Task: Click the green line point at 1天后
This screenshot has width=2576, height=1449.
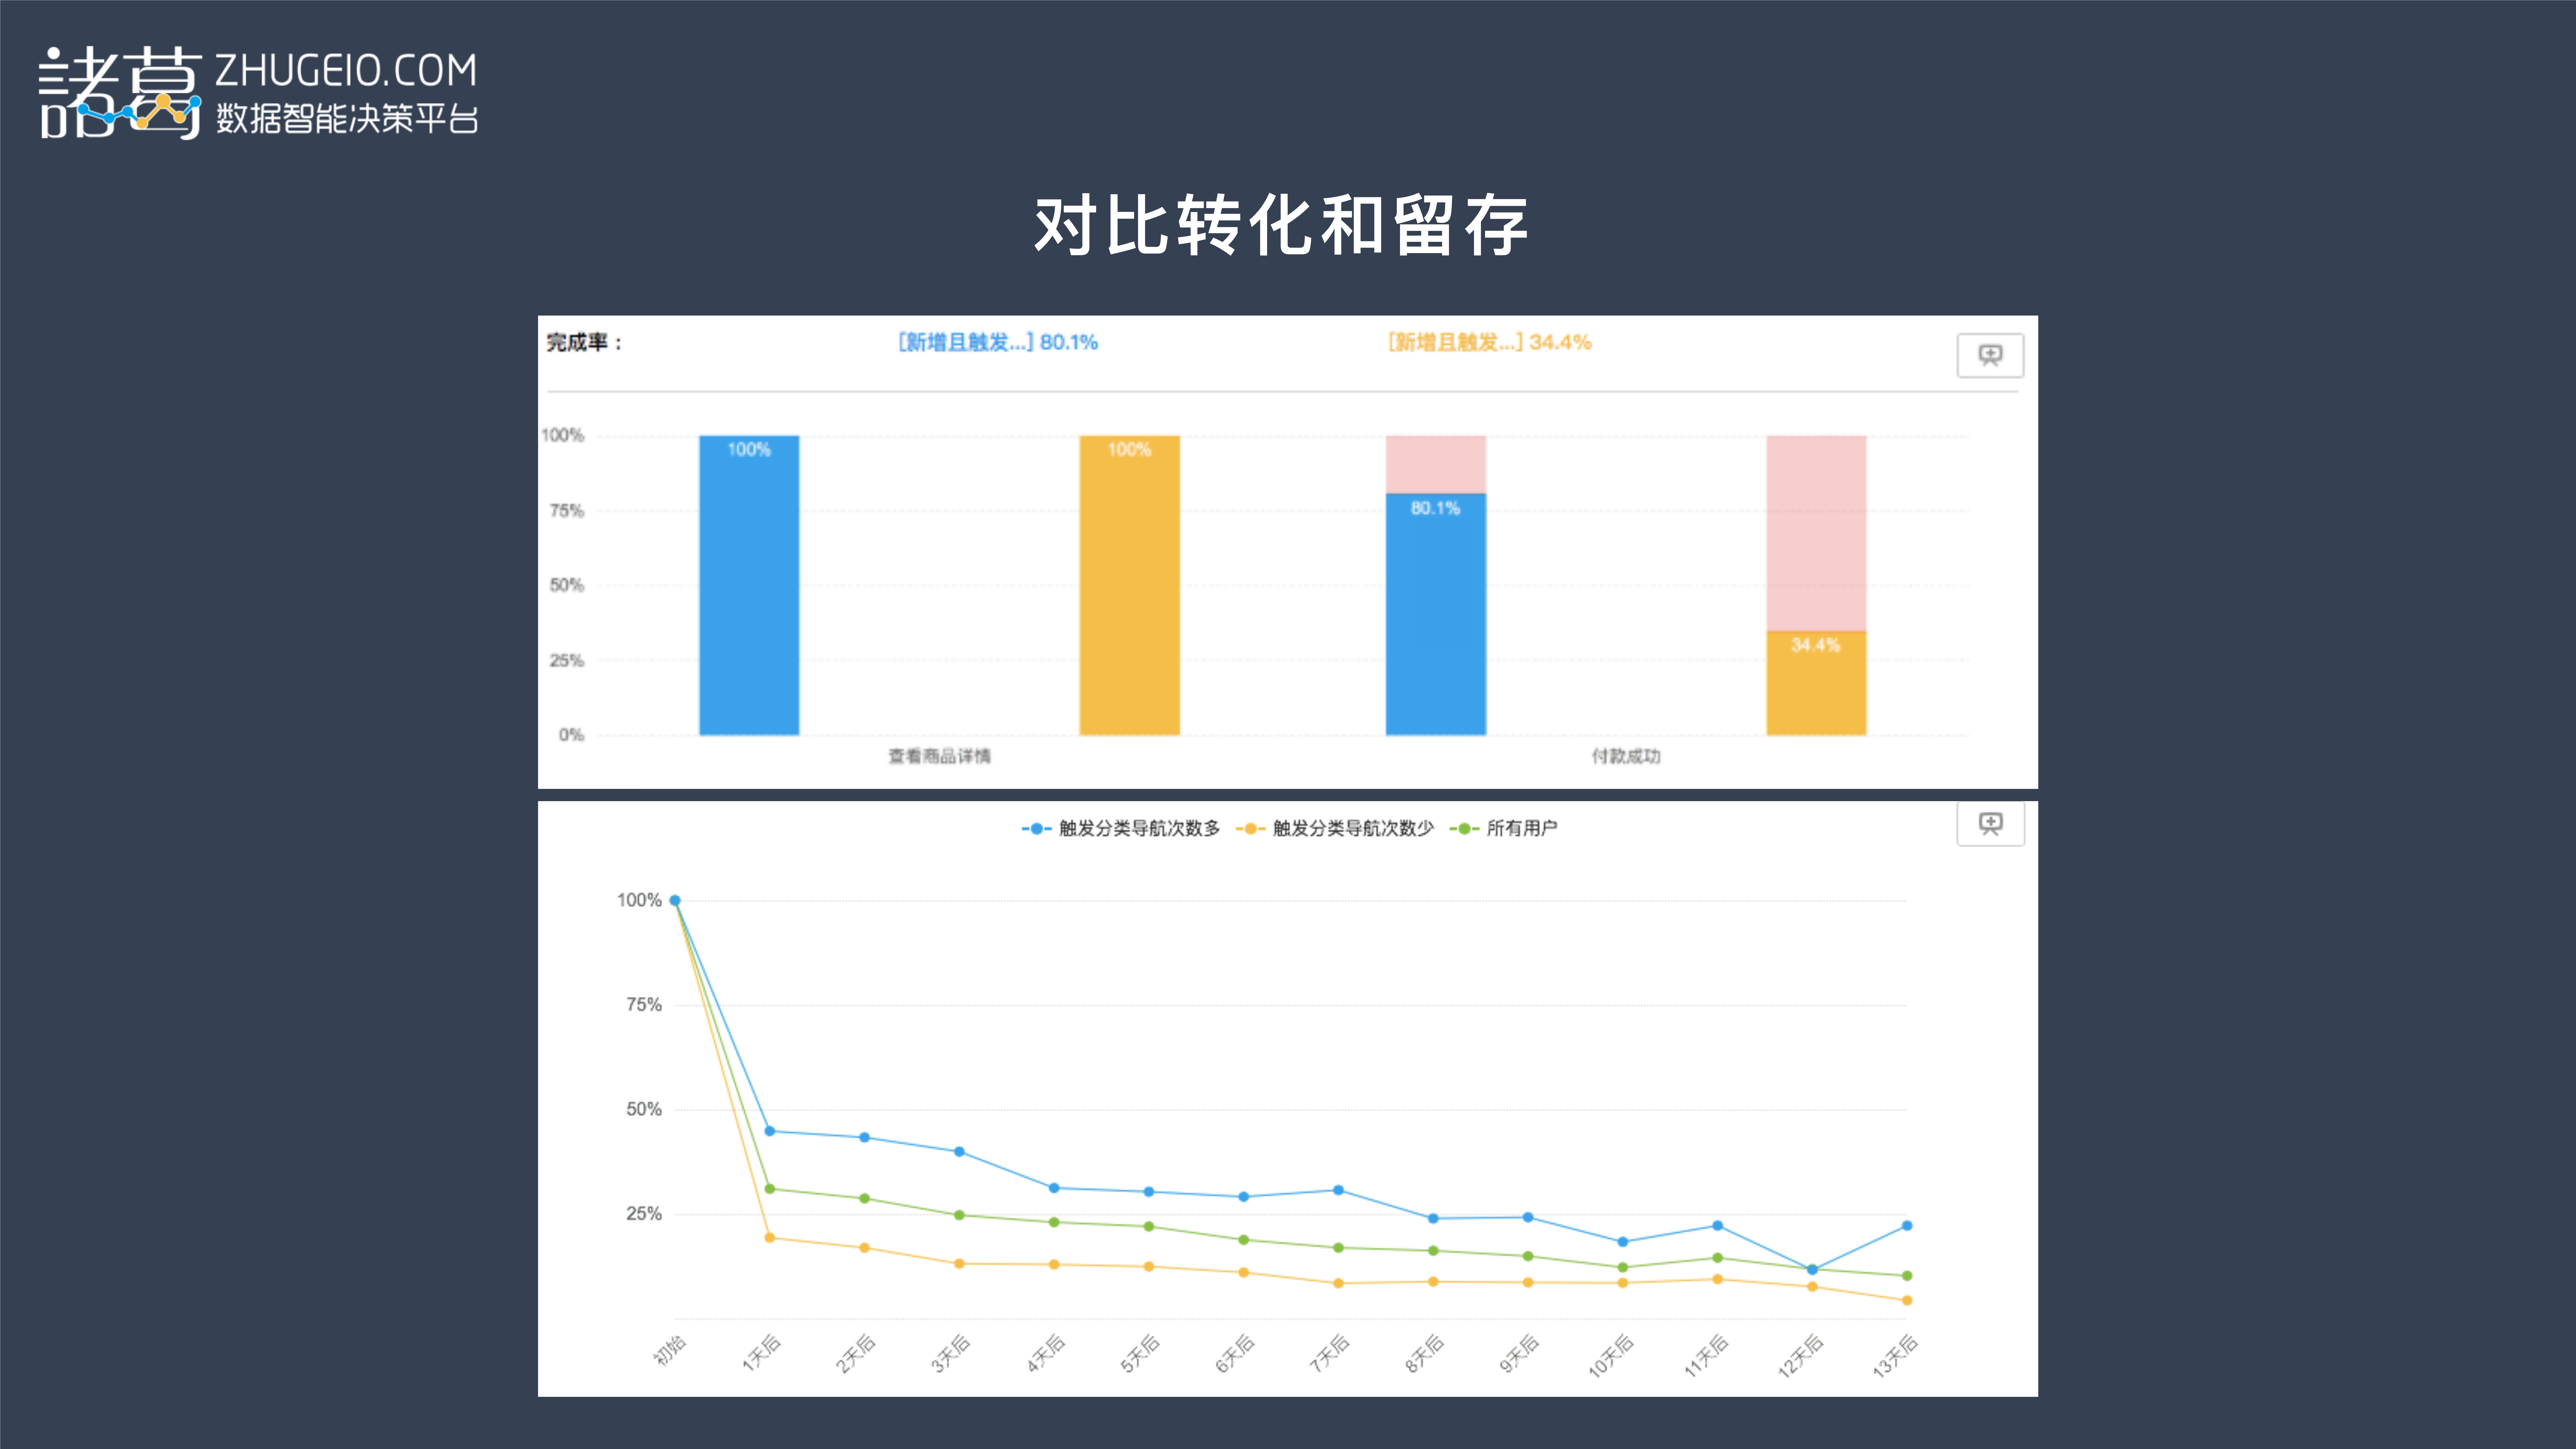Action: coord(770,1189)
